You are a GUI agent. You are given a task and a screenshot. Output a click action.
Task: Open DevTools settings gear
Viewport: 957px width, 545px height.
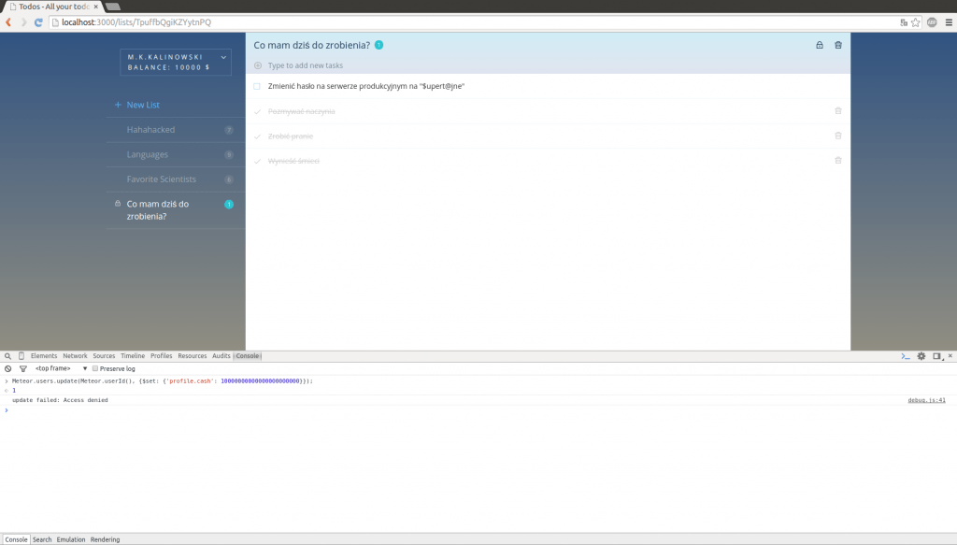pyautogui.click(x=921, y=356)
